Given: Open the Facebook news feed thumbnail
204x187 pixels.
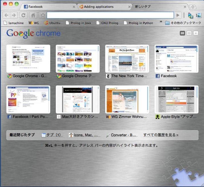Looking at the screenshot, I should (177, 59).
